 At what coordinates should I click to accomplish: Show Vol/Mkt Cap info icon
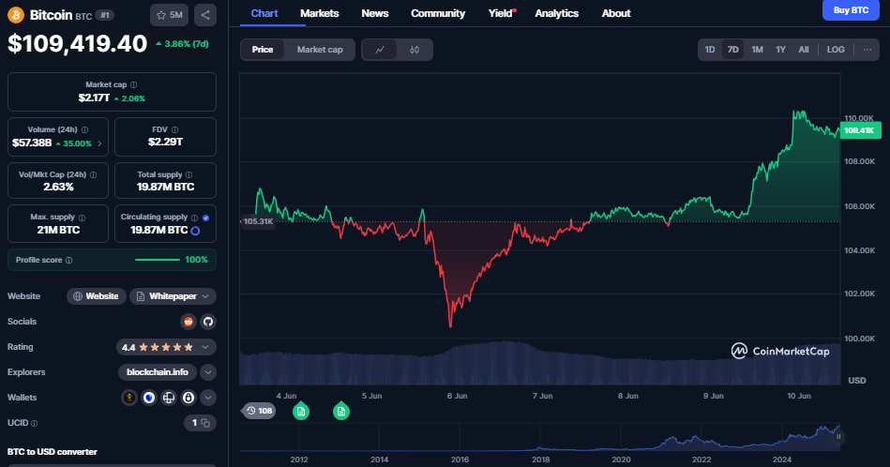(x=94, y=174)
